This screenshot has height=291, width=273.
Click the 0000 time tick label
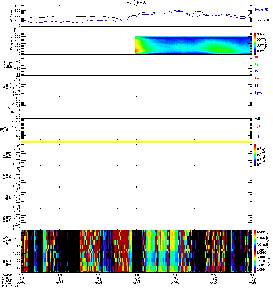tap(21, 283)
